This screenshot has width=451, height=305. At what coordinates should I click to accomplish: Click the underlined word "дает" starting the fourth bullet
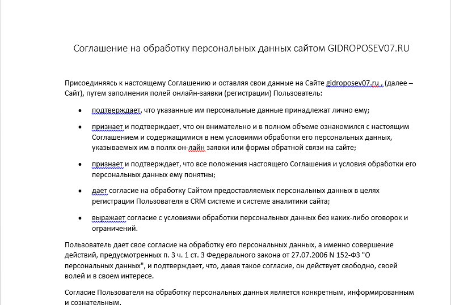click(99, 191)
